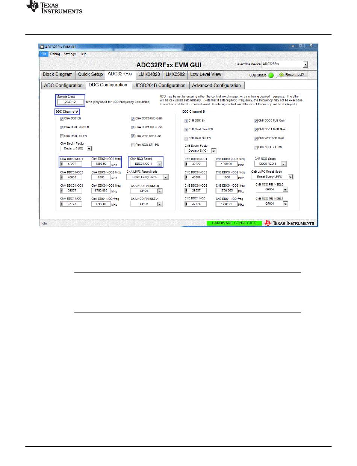Toggle ChB DDC1 6 dB Gain checkbox
The width and height of the screenshot is (357, 466).
click(x=256, y=130)
